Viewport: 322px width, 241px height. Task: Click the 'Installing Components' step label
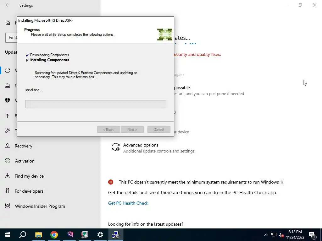point(50,60)
